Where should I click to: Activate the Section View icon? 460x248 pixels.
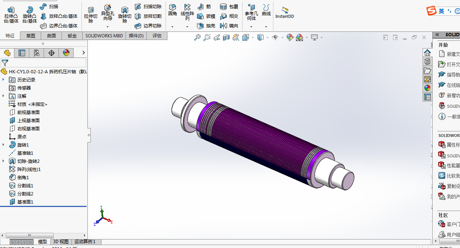226,37
